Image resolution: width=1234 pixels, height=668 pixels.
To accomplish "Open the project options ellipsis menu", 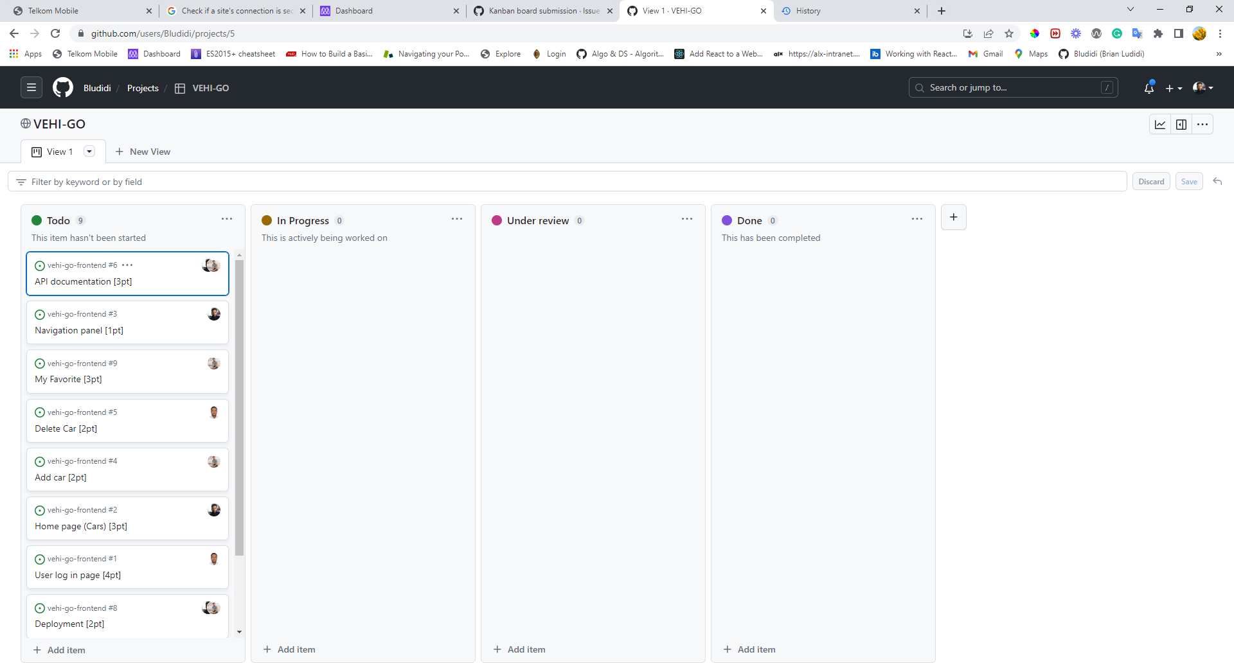I will point(1203,124).
